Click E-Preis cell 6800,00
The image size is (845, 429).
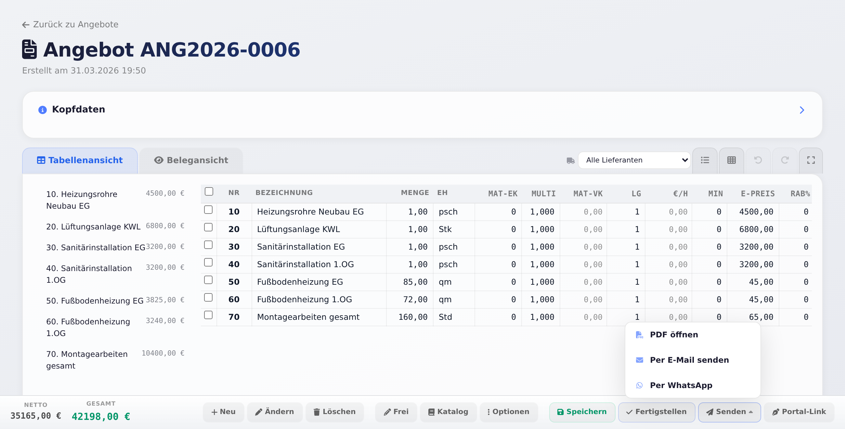(x=753, y=229)
